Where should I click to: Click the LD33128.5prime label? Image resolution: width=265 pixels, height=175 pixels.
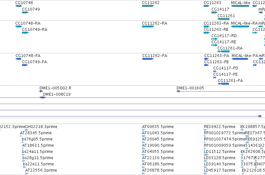pos(220,158)
